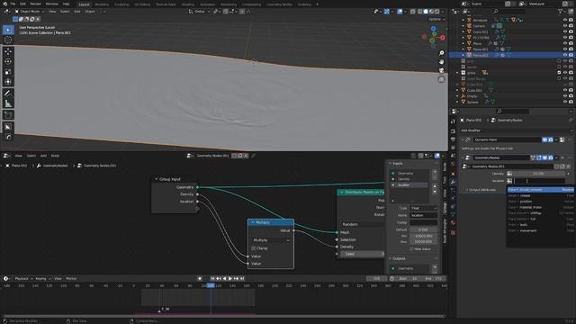576x324 pixels.
Task: Switch to the Layout workspace tab
Action: tap(84, 4)
